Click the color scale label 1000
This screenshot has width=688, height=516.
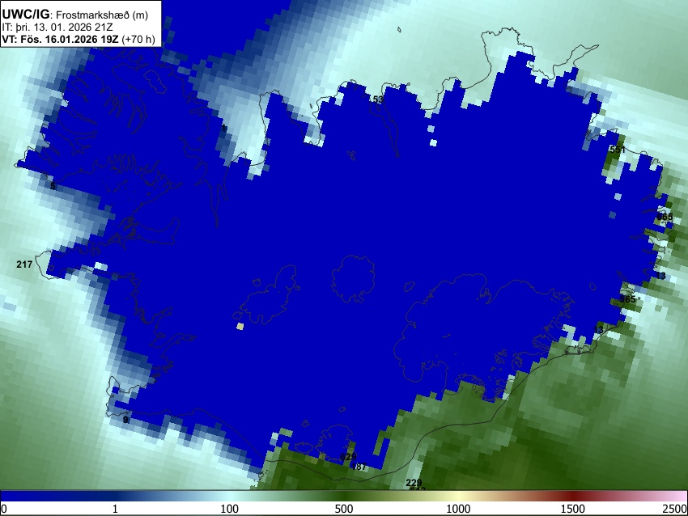coord(458,509)
